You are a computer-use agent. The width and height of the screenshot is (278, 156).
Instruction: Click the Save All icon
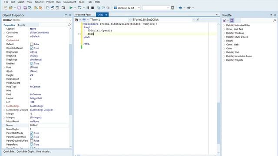pos(25,8)
